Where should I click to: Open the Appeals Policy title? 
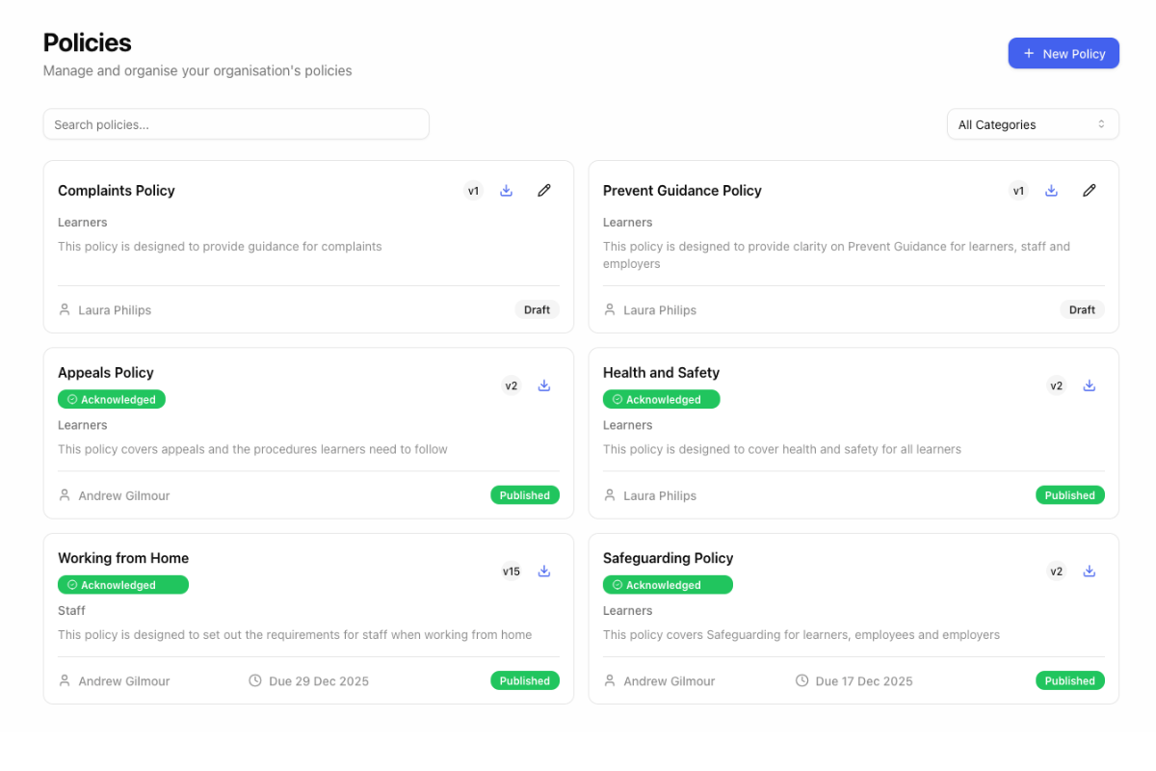click(x=106, y=373)
